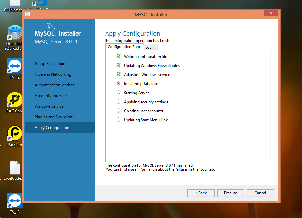Viewport: 302px width, 218px height.
Task: Cancel the MySQL configuration
Action: [x=260, y=193]
